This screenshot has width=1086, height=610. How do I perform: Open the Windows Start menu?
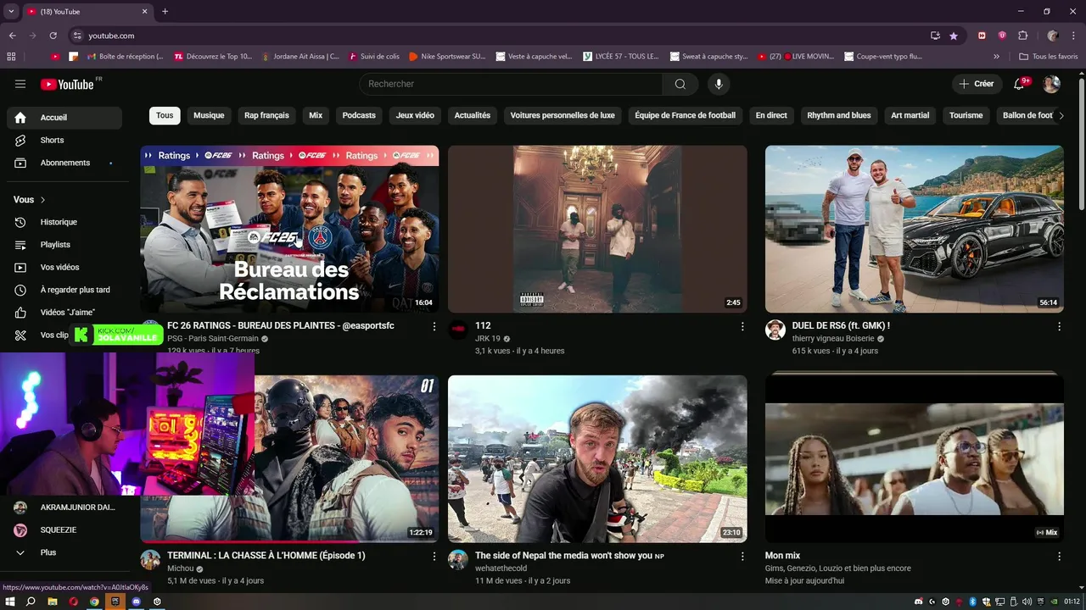pyautogui.click(x=10, y=602)
